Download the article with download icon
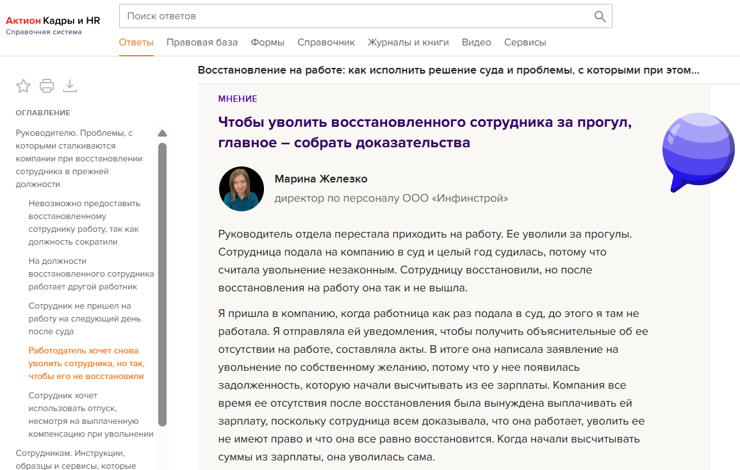This screenshot has height=470, width=740. [70, 86]
